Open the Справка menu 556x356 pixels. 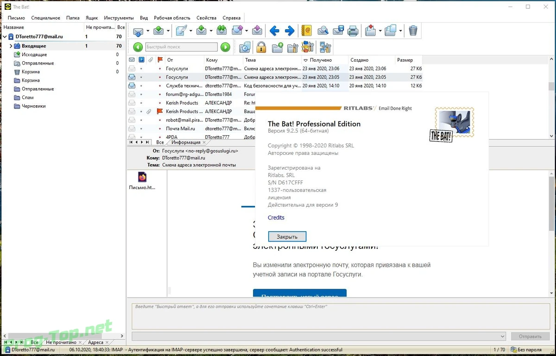point(232,18)
